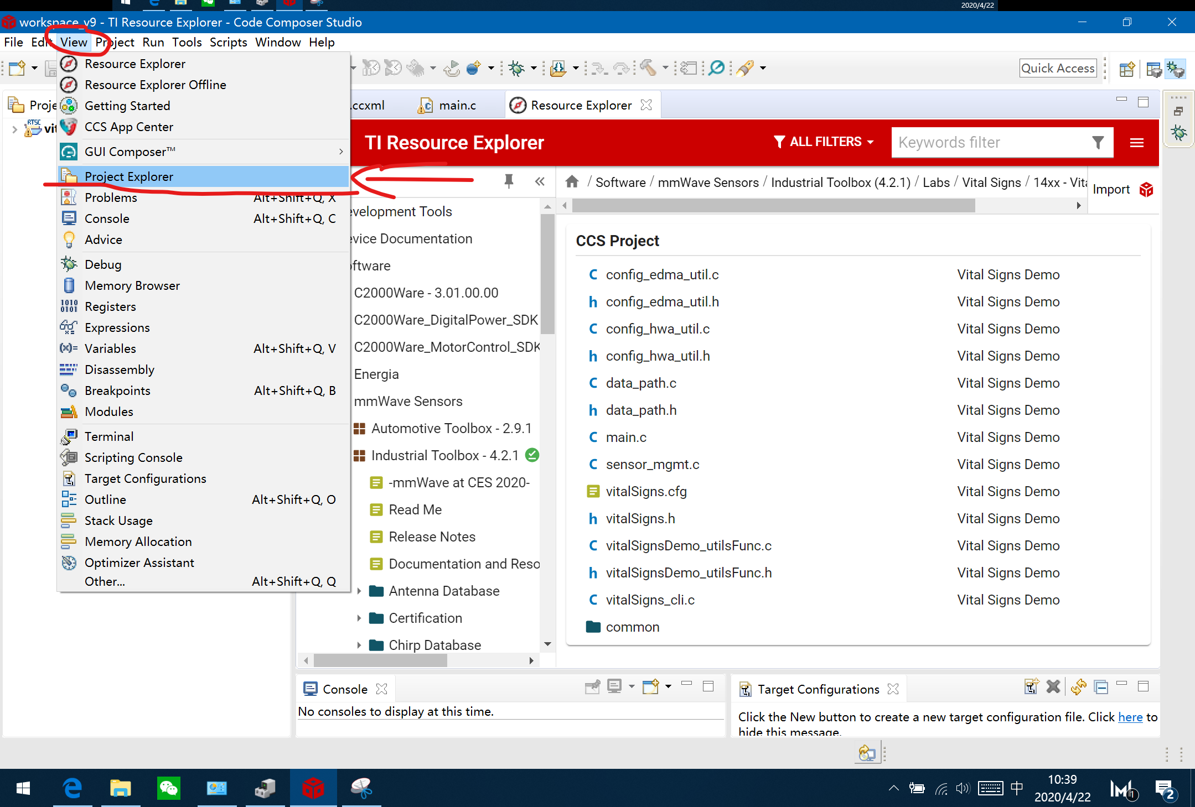Screen dimensions: 1195x807
Task: Expand the project node in Project Explorer
Action: [x=14, y=129]
